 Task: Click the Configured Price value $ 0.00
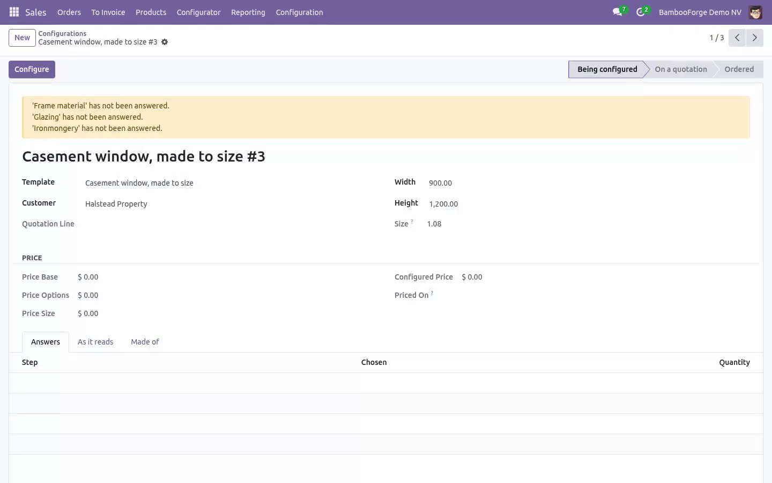pos(472,277)
